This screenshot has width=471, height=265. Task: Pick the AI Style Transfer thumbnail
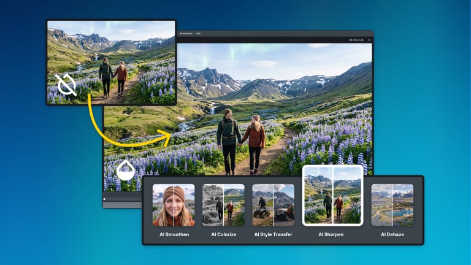(274, 205)
